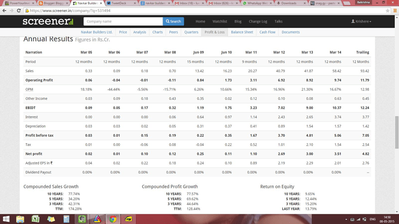
Task: Switch to the snag.gy browser tab
Action: click(324, 3)
